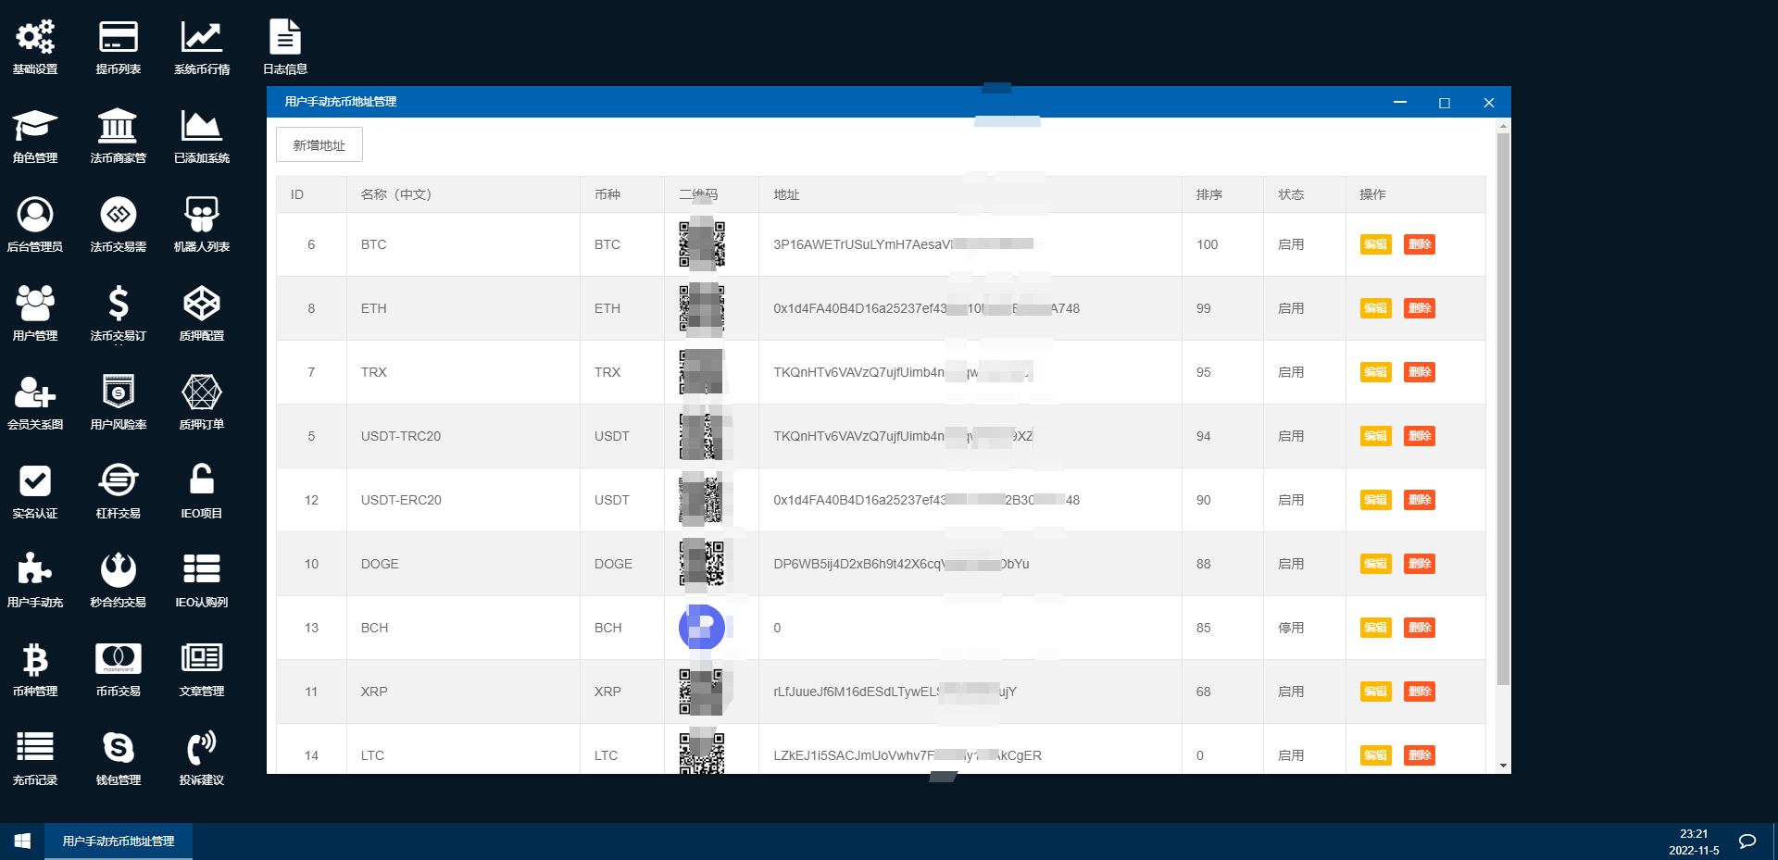Image resolution: width=1778 pixels, height=860 pixels.
Task: Open the 文章管理 newspaper icon
Action: point(202,658)
